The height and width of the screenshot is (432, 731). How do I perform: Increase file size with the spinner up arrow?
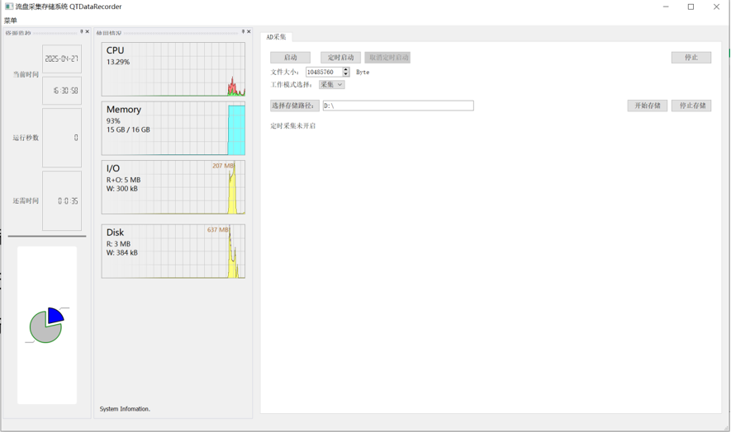click(346, 70)
